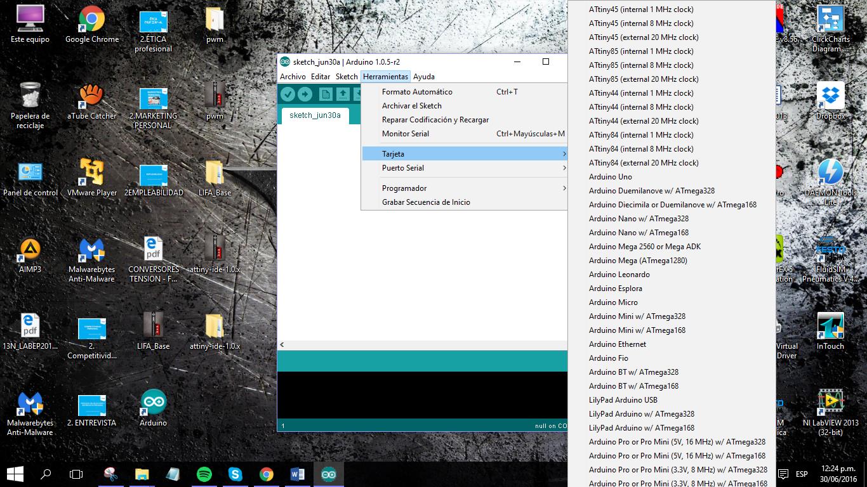Click the editor horizontal scrollbar left arrow
The image size is (867, 487).
click(x=282, y=345)
